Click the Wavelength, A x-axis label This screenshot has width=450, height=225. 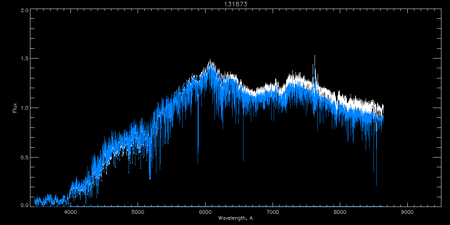coord(235,218)
